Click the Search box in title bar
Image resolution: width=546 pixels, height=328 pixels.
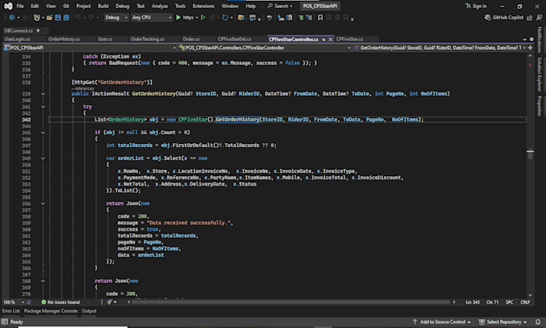point(280,6)
